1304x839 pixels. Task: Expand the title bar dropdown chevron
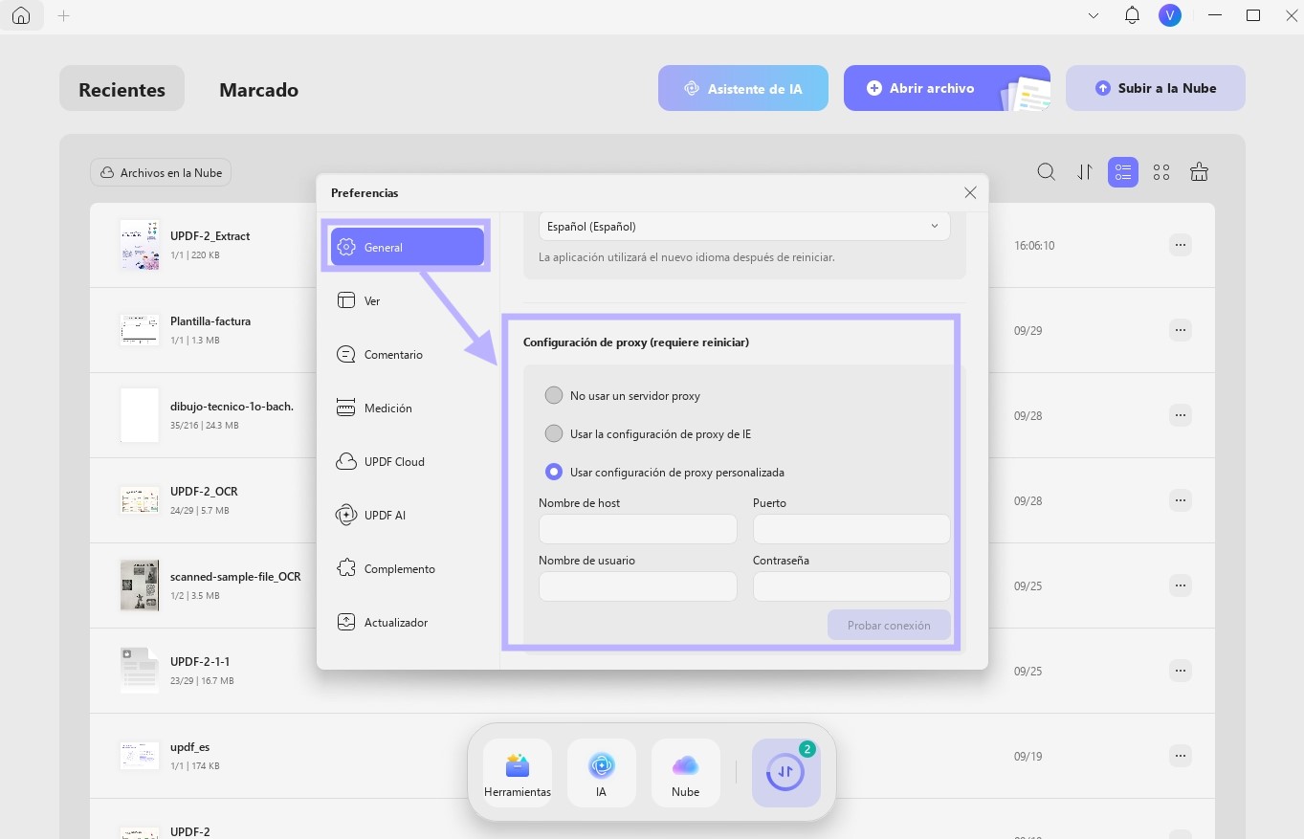tap(1094, 16)
